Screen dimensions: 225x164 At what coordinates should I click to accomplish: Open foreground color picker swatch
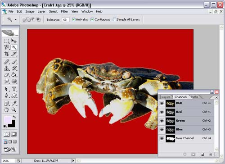pos(8,120)
